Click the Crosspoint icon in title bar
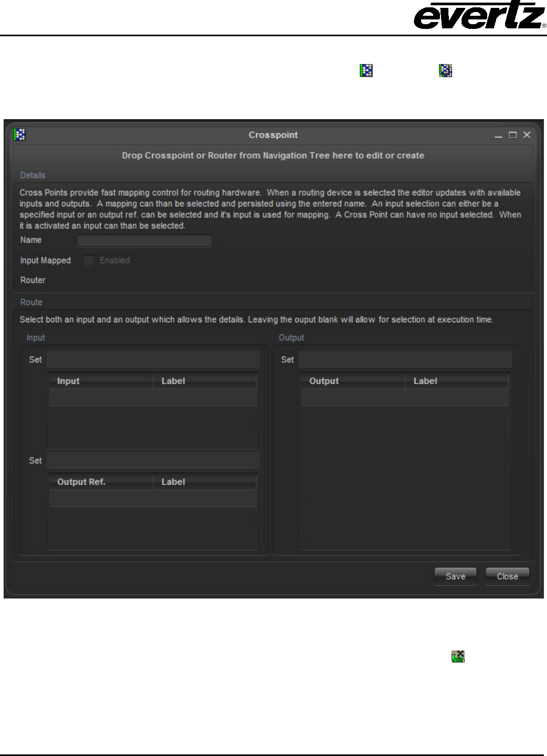Image resolution: width=547 pixels, height=756 pixels. coord(19,135)
